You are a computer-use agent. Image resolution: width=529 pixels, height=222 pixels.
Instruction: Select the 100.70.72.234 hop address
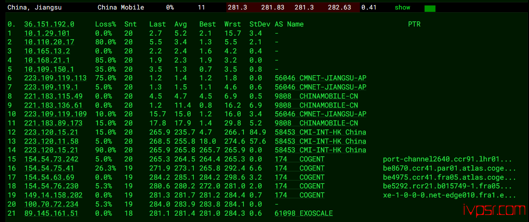[x=51, y=204]
